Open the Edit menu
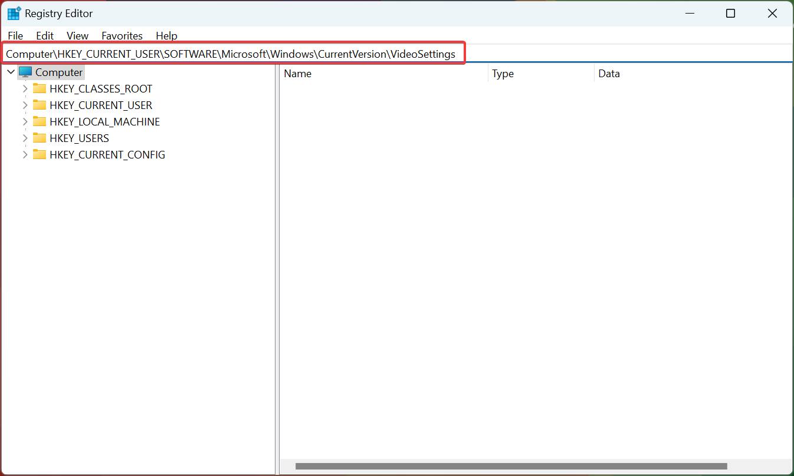 (x=45, y=36)
